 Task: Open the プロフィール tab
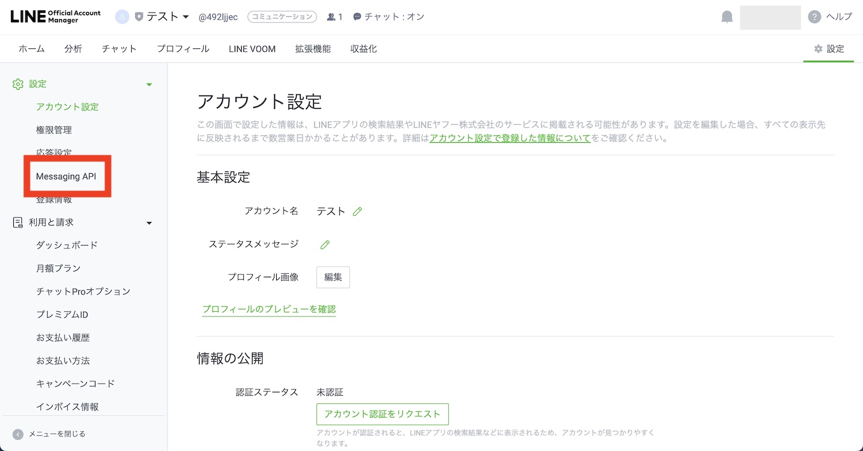pos(183,49)
